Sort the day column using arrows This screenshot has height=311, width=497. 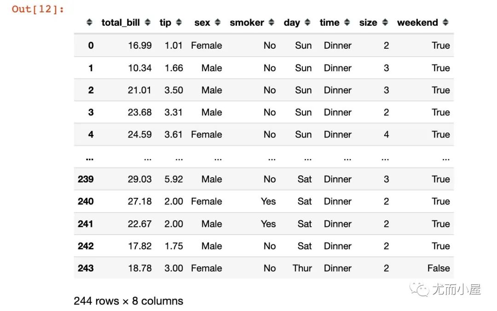[307, 22]
